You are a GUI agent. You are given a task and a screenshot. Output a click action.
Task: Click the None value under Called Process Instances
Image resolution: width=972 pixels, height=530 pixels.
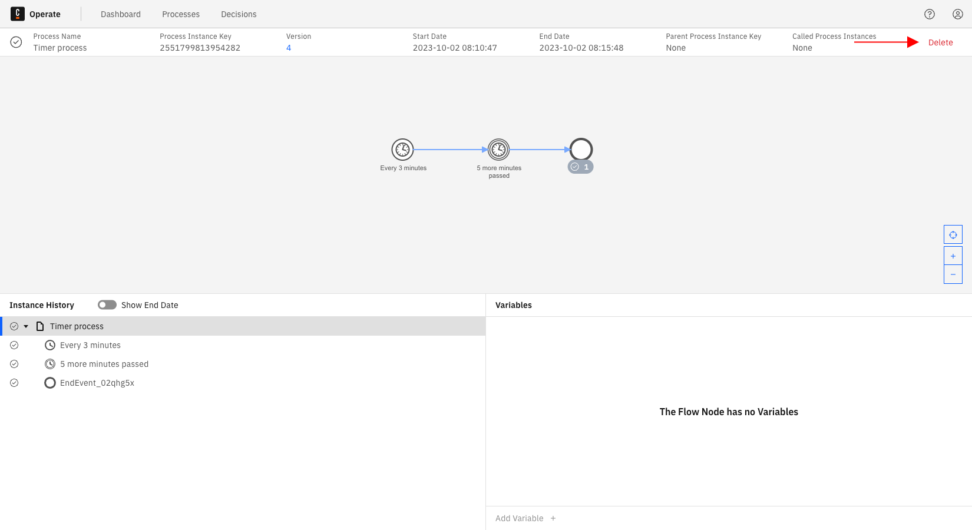tap(802, 48)
